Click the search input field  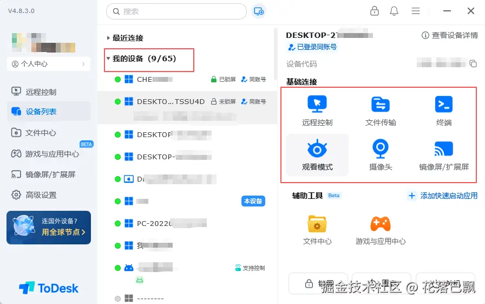[176, 11]
